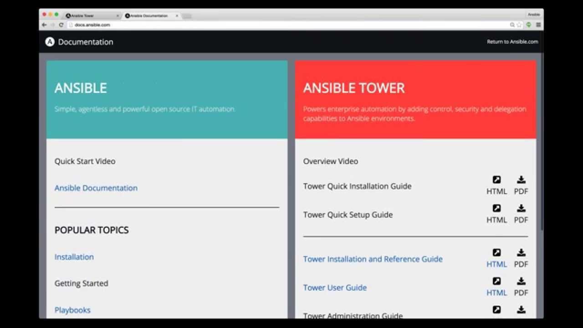This screenshot has width=583, height=328.
Task: Open the Playbooks topic link
Action: [x=72, y=310]
